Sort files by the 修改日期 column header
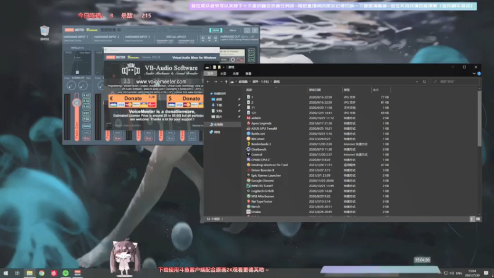 point(325,90)
